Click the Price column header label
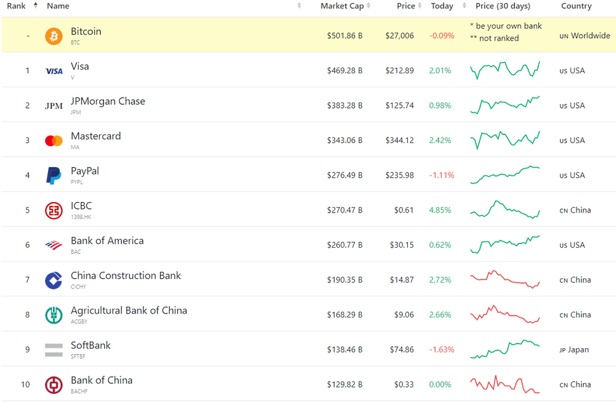The width and height of the screenshot is (616, 403). point(406,6)
